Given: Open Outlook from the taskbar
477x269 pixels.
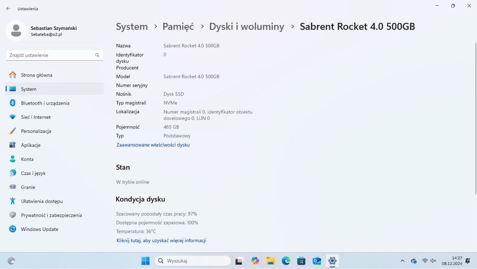Looking at the screenshot, I should pos(317,260).
